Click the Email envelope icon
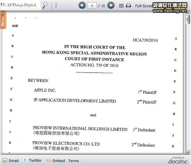 click(5, 161)
